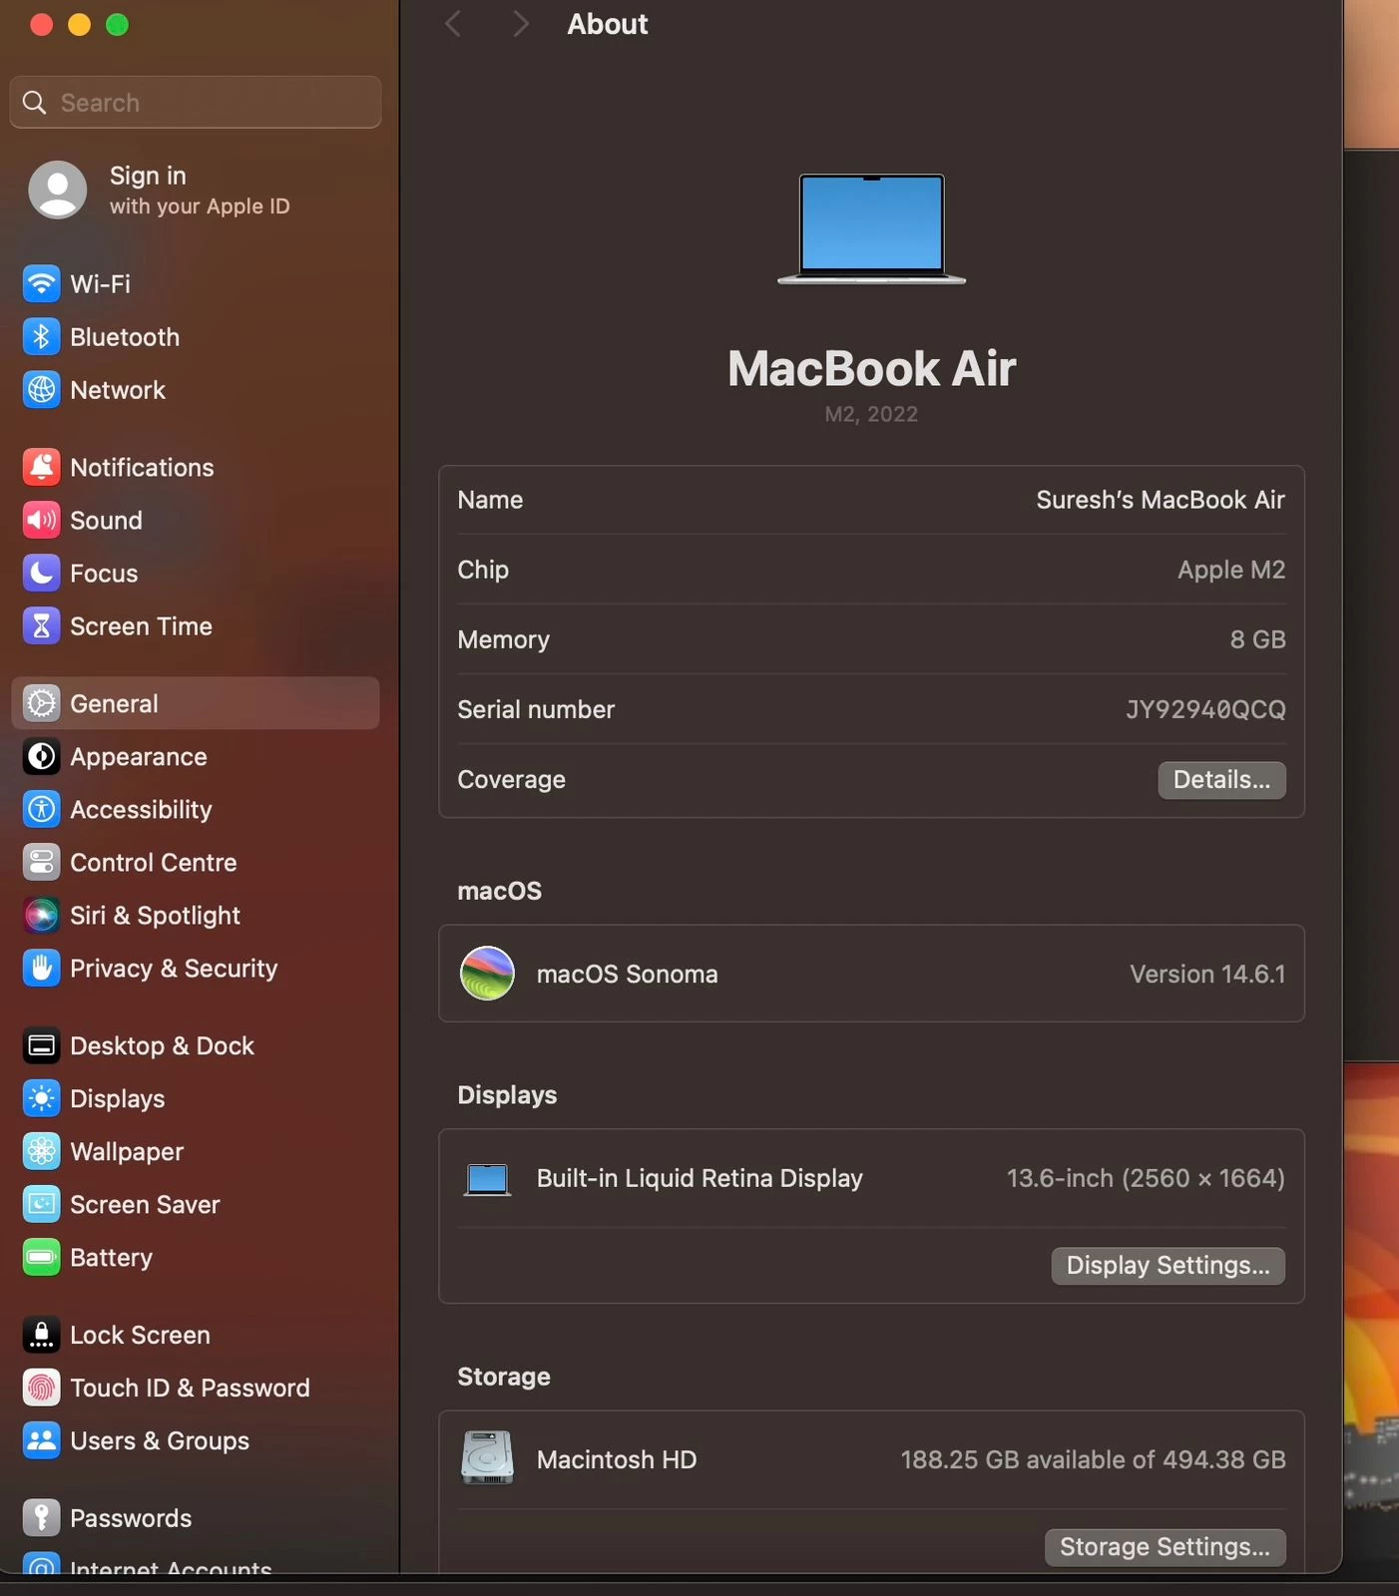Click the red close window button
1399x1596 pixels.
pyautogui.click(x=41, y=25)
